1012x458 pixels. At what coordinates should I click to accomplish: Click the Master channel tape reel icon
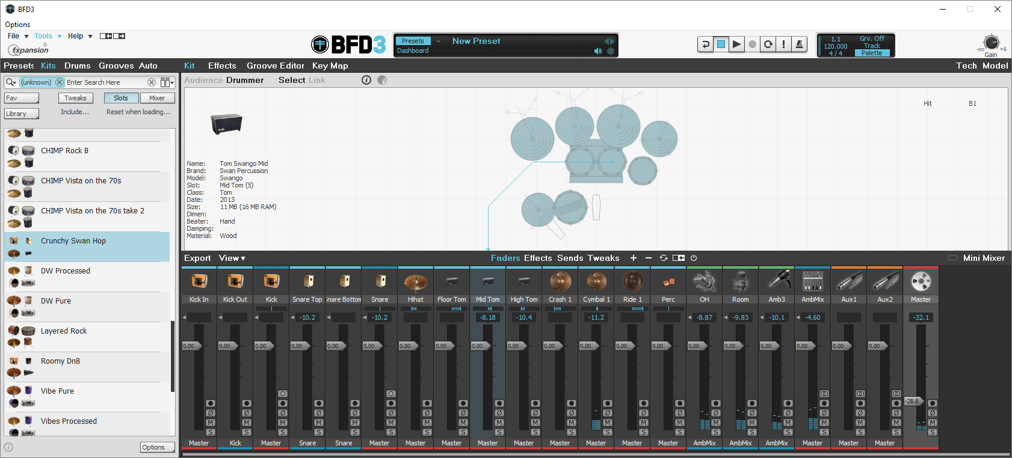[921, 281]
